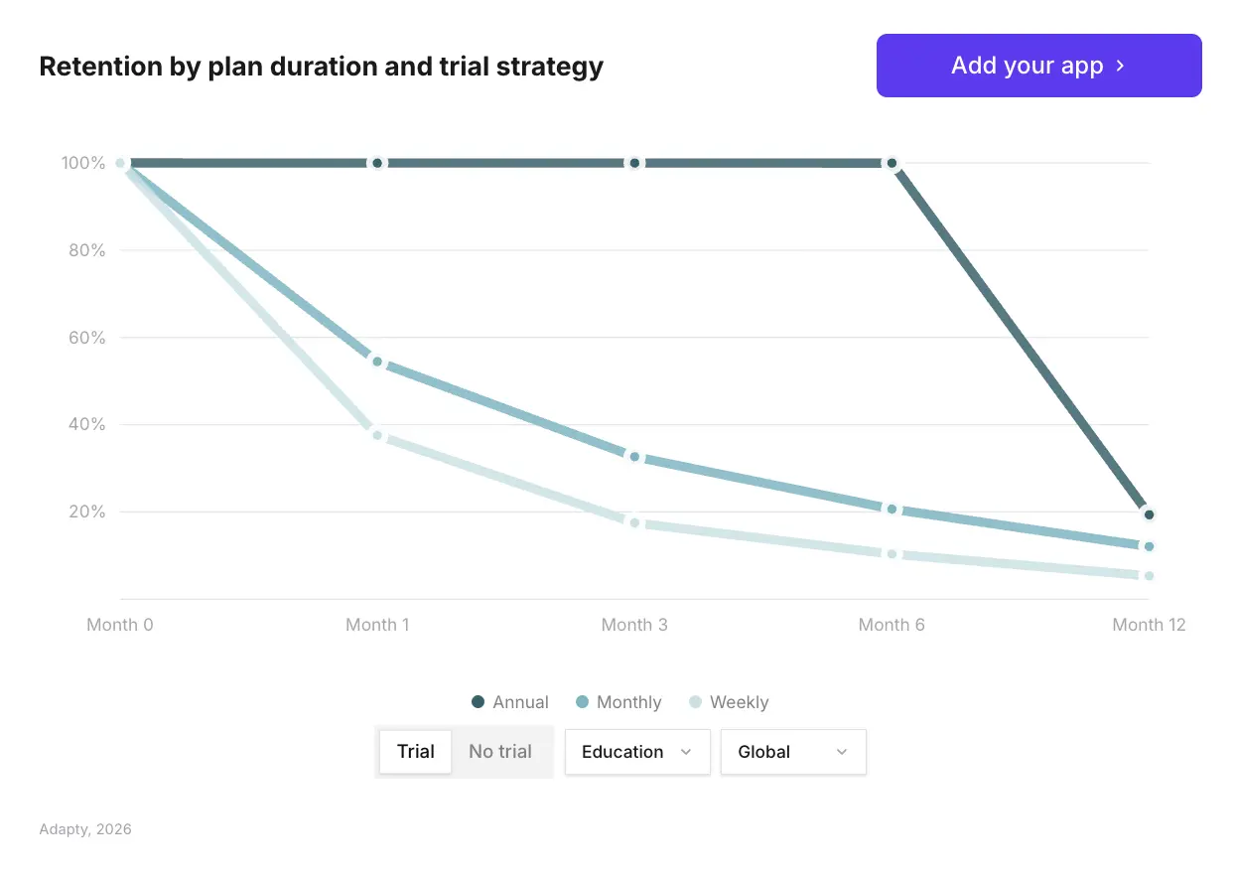This screenshot has height=878, width=1235.
Task: Click the Monthly data point at Month 1
Action: [377, 362]
